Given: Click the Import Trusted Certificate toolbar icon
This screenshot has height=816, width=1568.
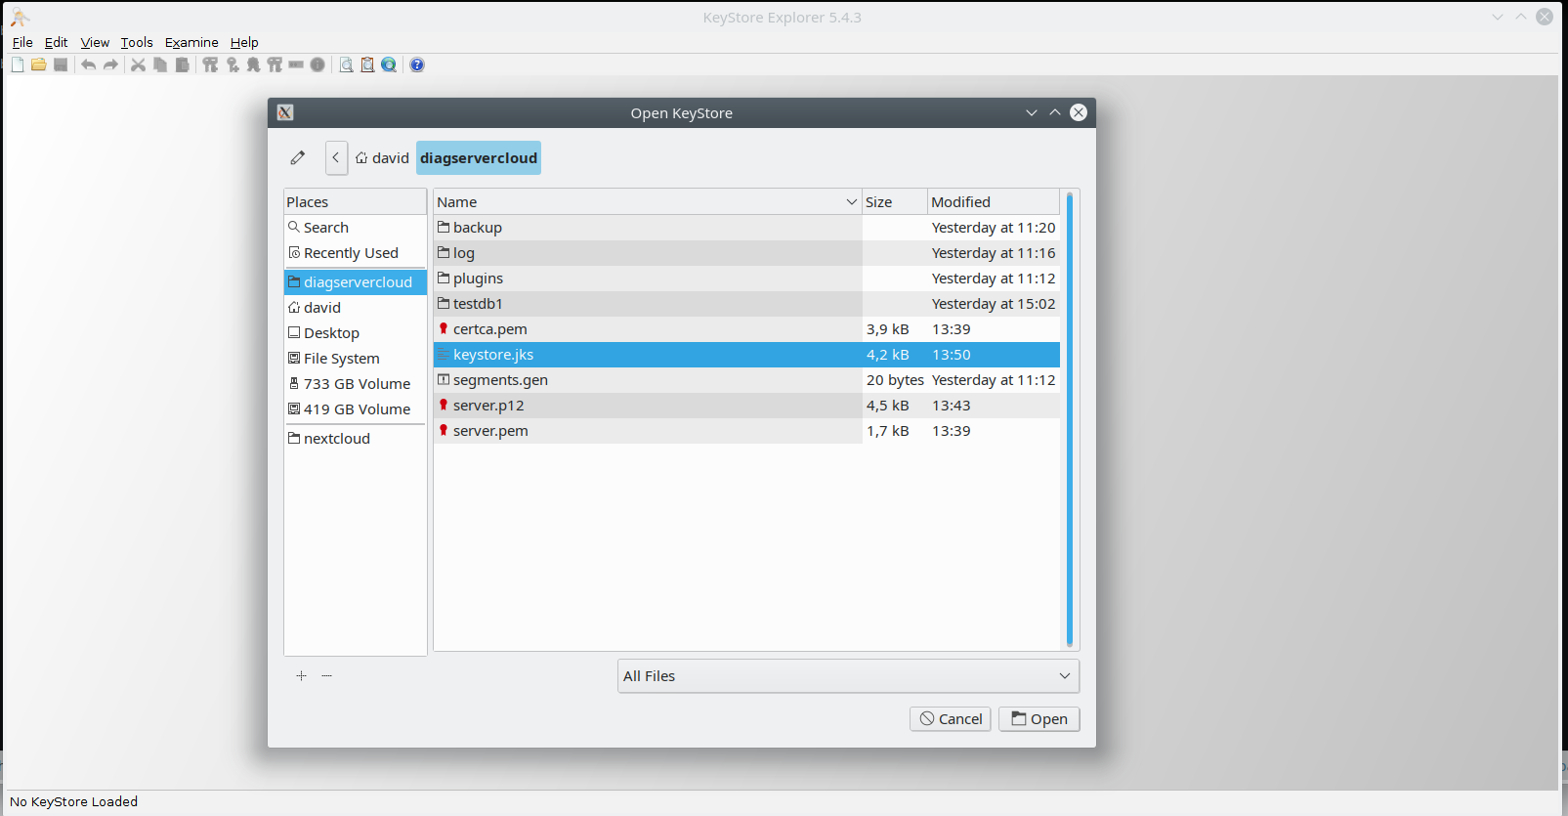Looking at the screenshot, I should pos(253,64).
